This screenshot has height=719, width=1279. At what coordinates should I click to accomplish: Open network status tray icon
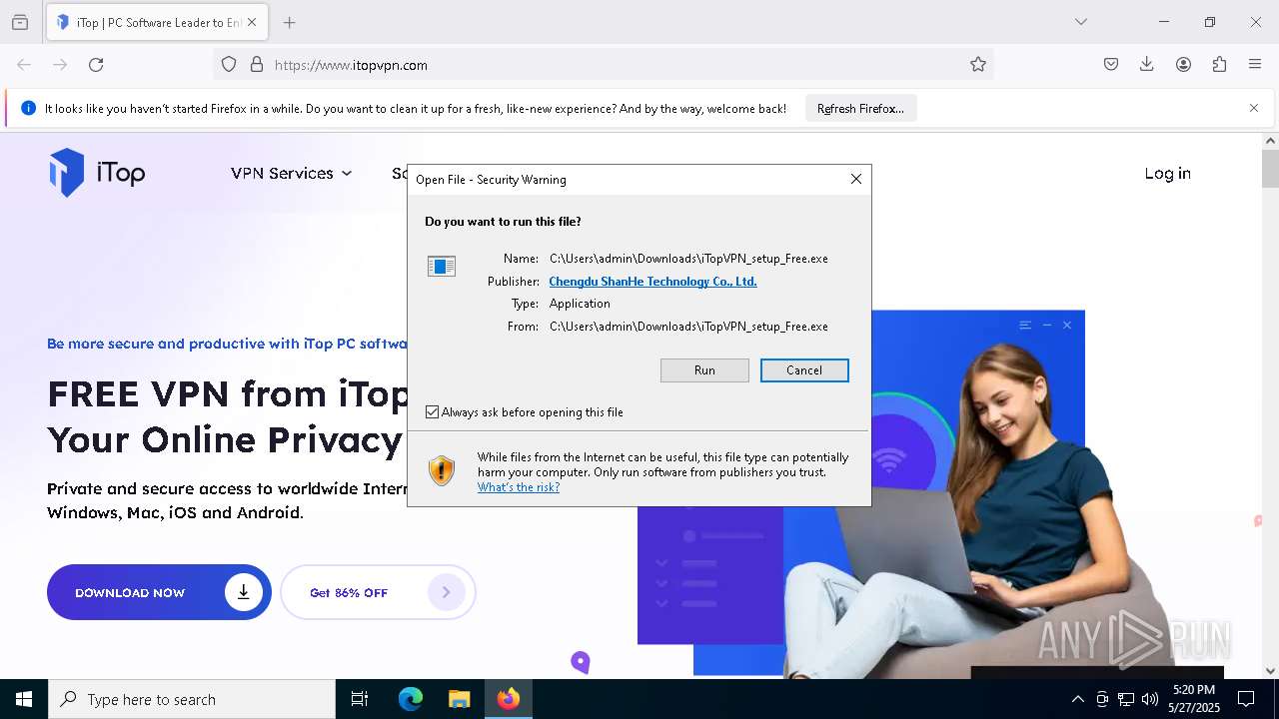click(1126, 699)
